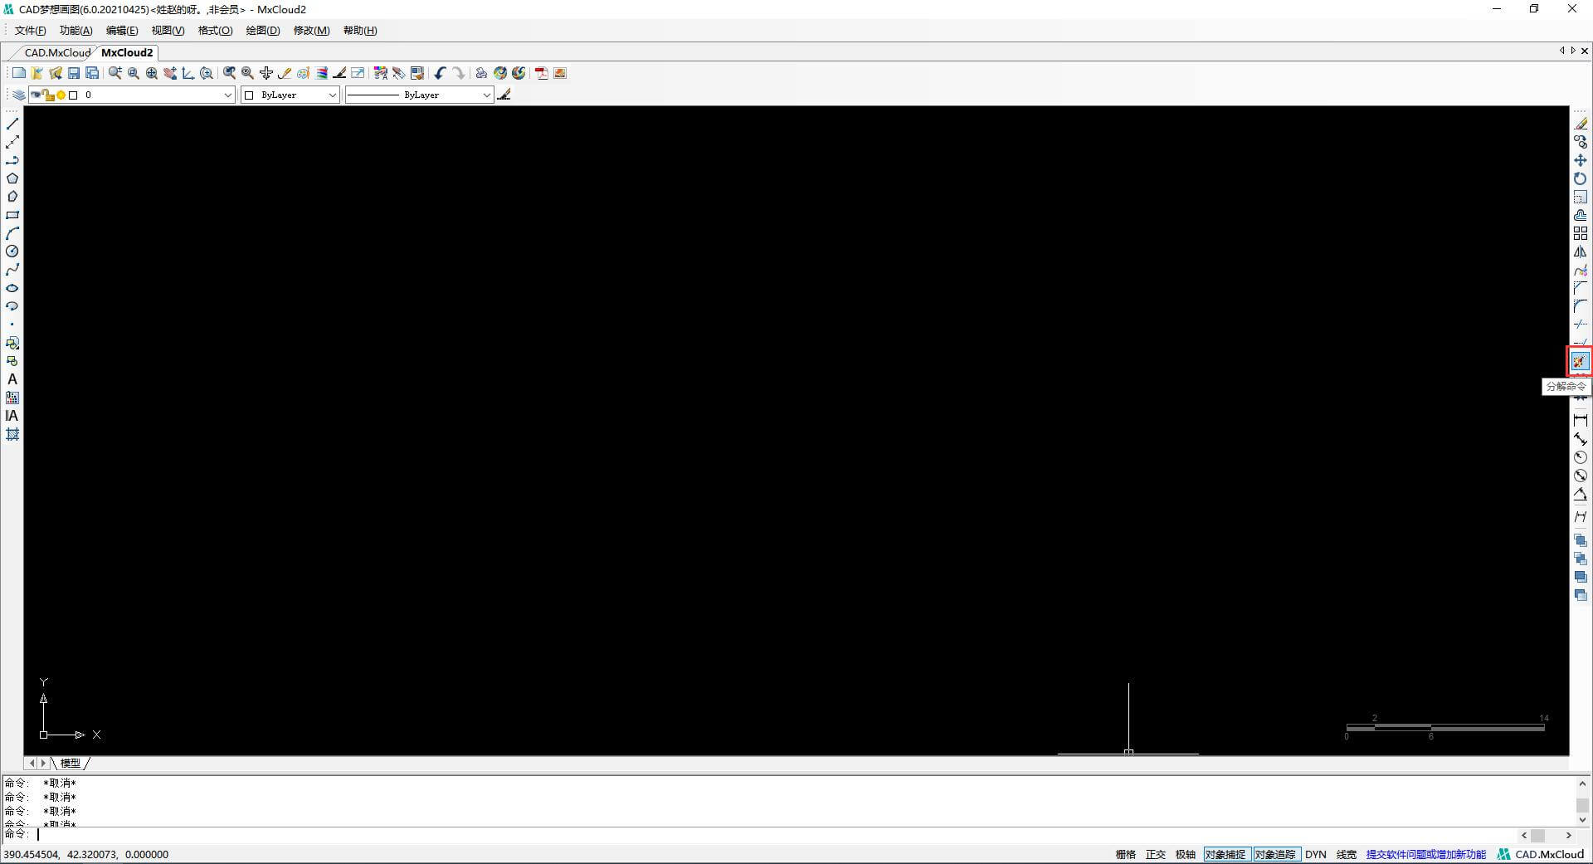
Task: Select the Arc drawing tool
Action: click(x=12, y=233)
